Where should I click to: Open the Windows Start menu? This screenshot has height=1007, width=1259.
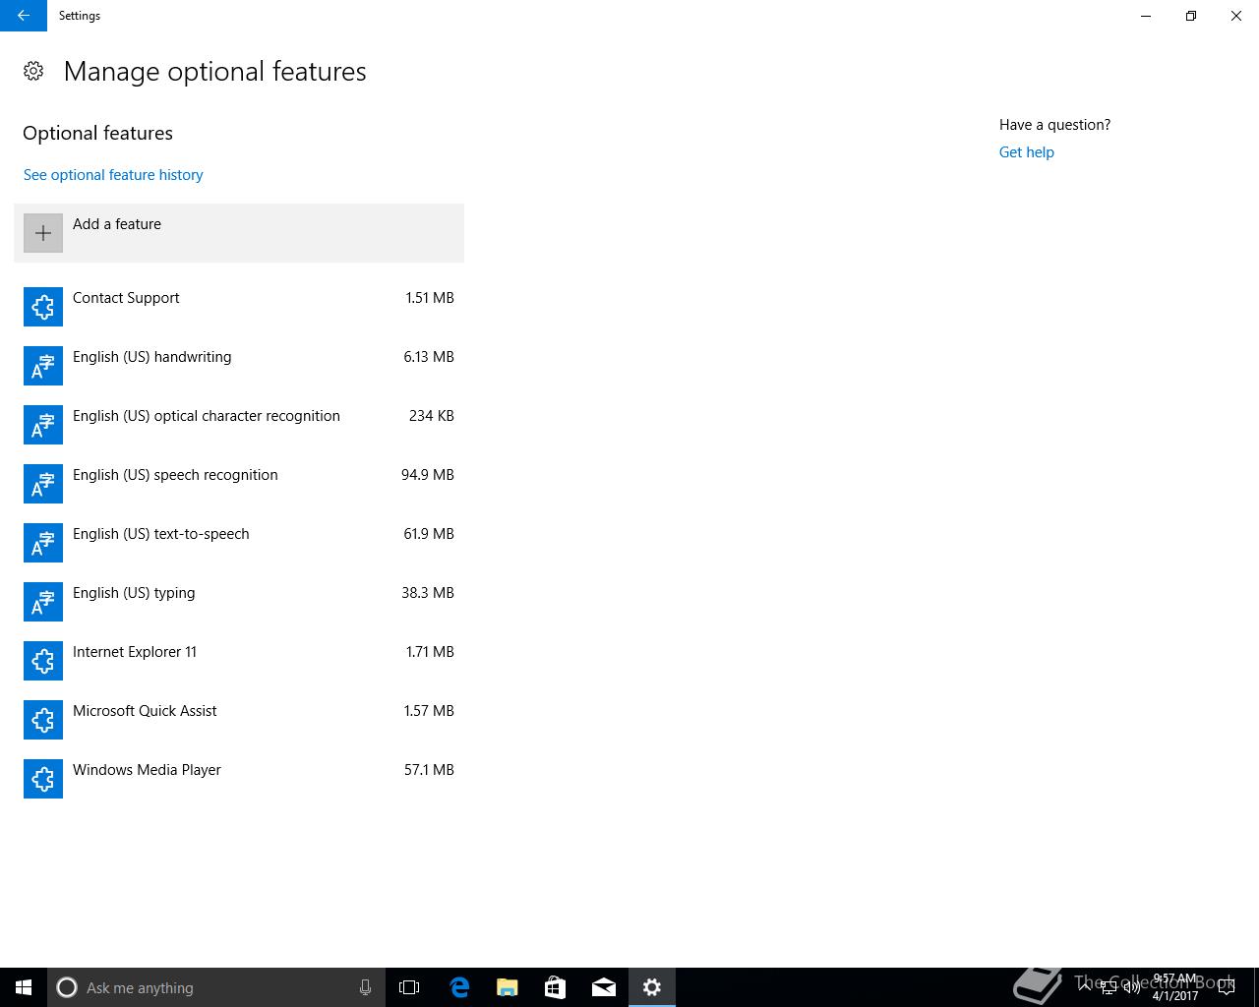24,987
